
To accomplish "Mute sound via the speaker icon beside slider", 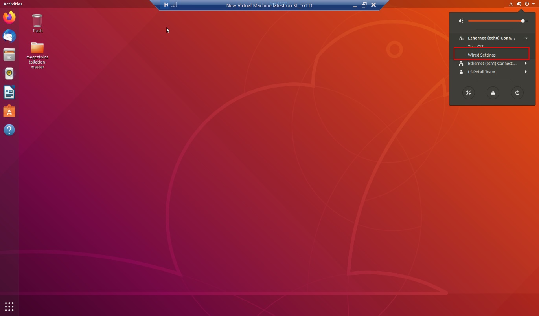I will pyautogui.click(x=461, y=21).
